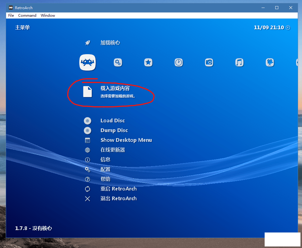Click the info icon beside 信息
The height and width of the screenshot is (248, 302).
point(88,160)
